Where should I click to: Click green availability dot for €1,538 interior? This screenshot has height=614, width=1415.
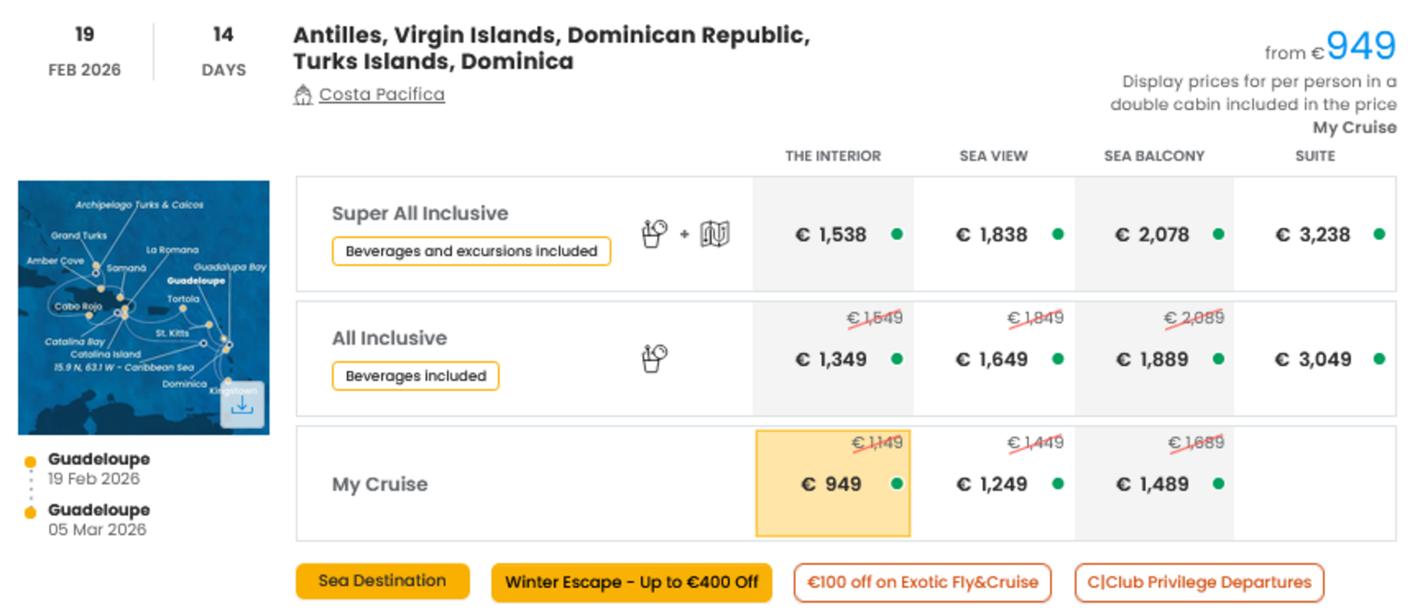click(x=896, y=234)
